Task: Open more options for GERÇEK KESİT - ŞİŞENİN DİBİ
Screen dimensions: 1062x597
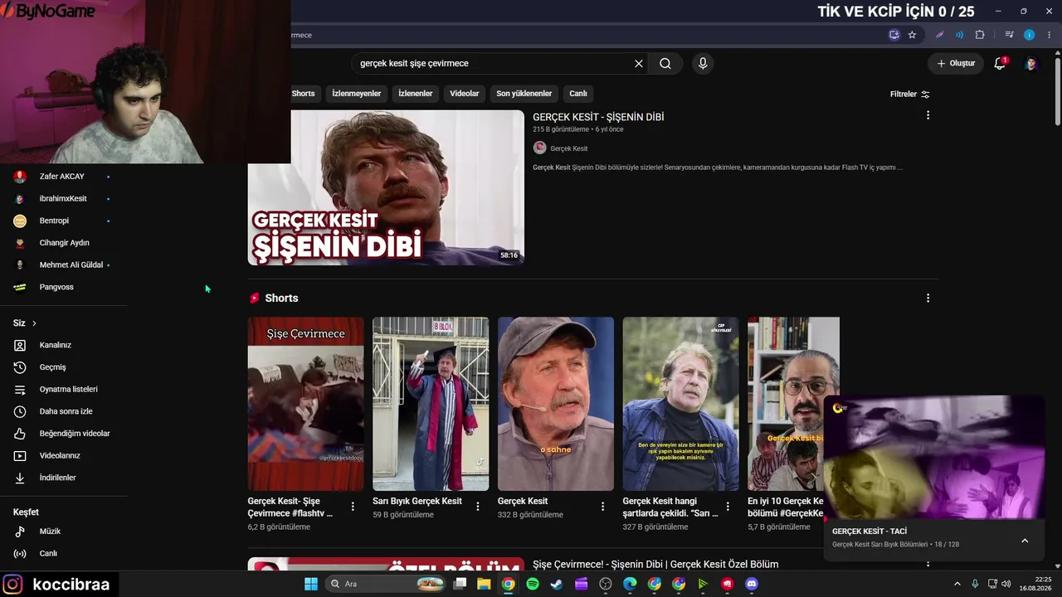Action: (928, 115)
